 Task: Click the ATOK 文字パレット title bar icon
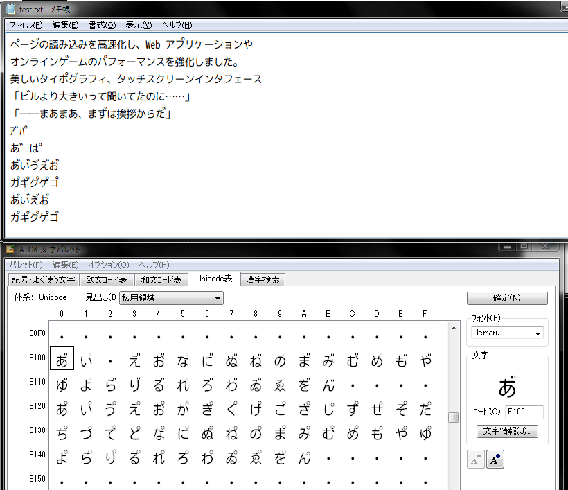10,250
